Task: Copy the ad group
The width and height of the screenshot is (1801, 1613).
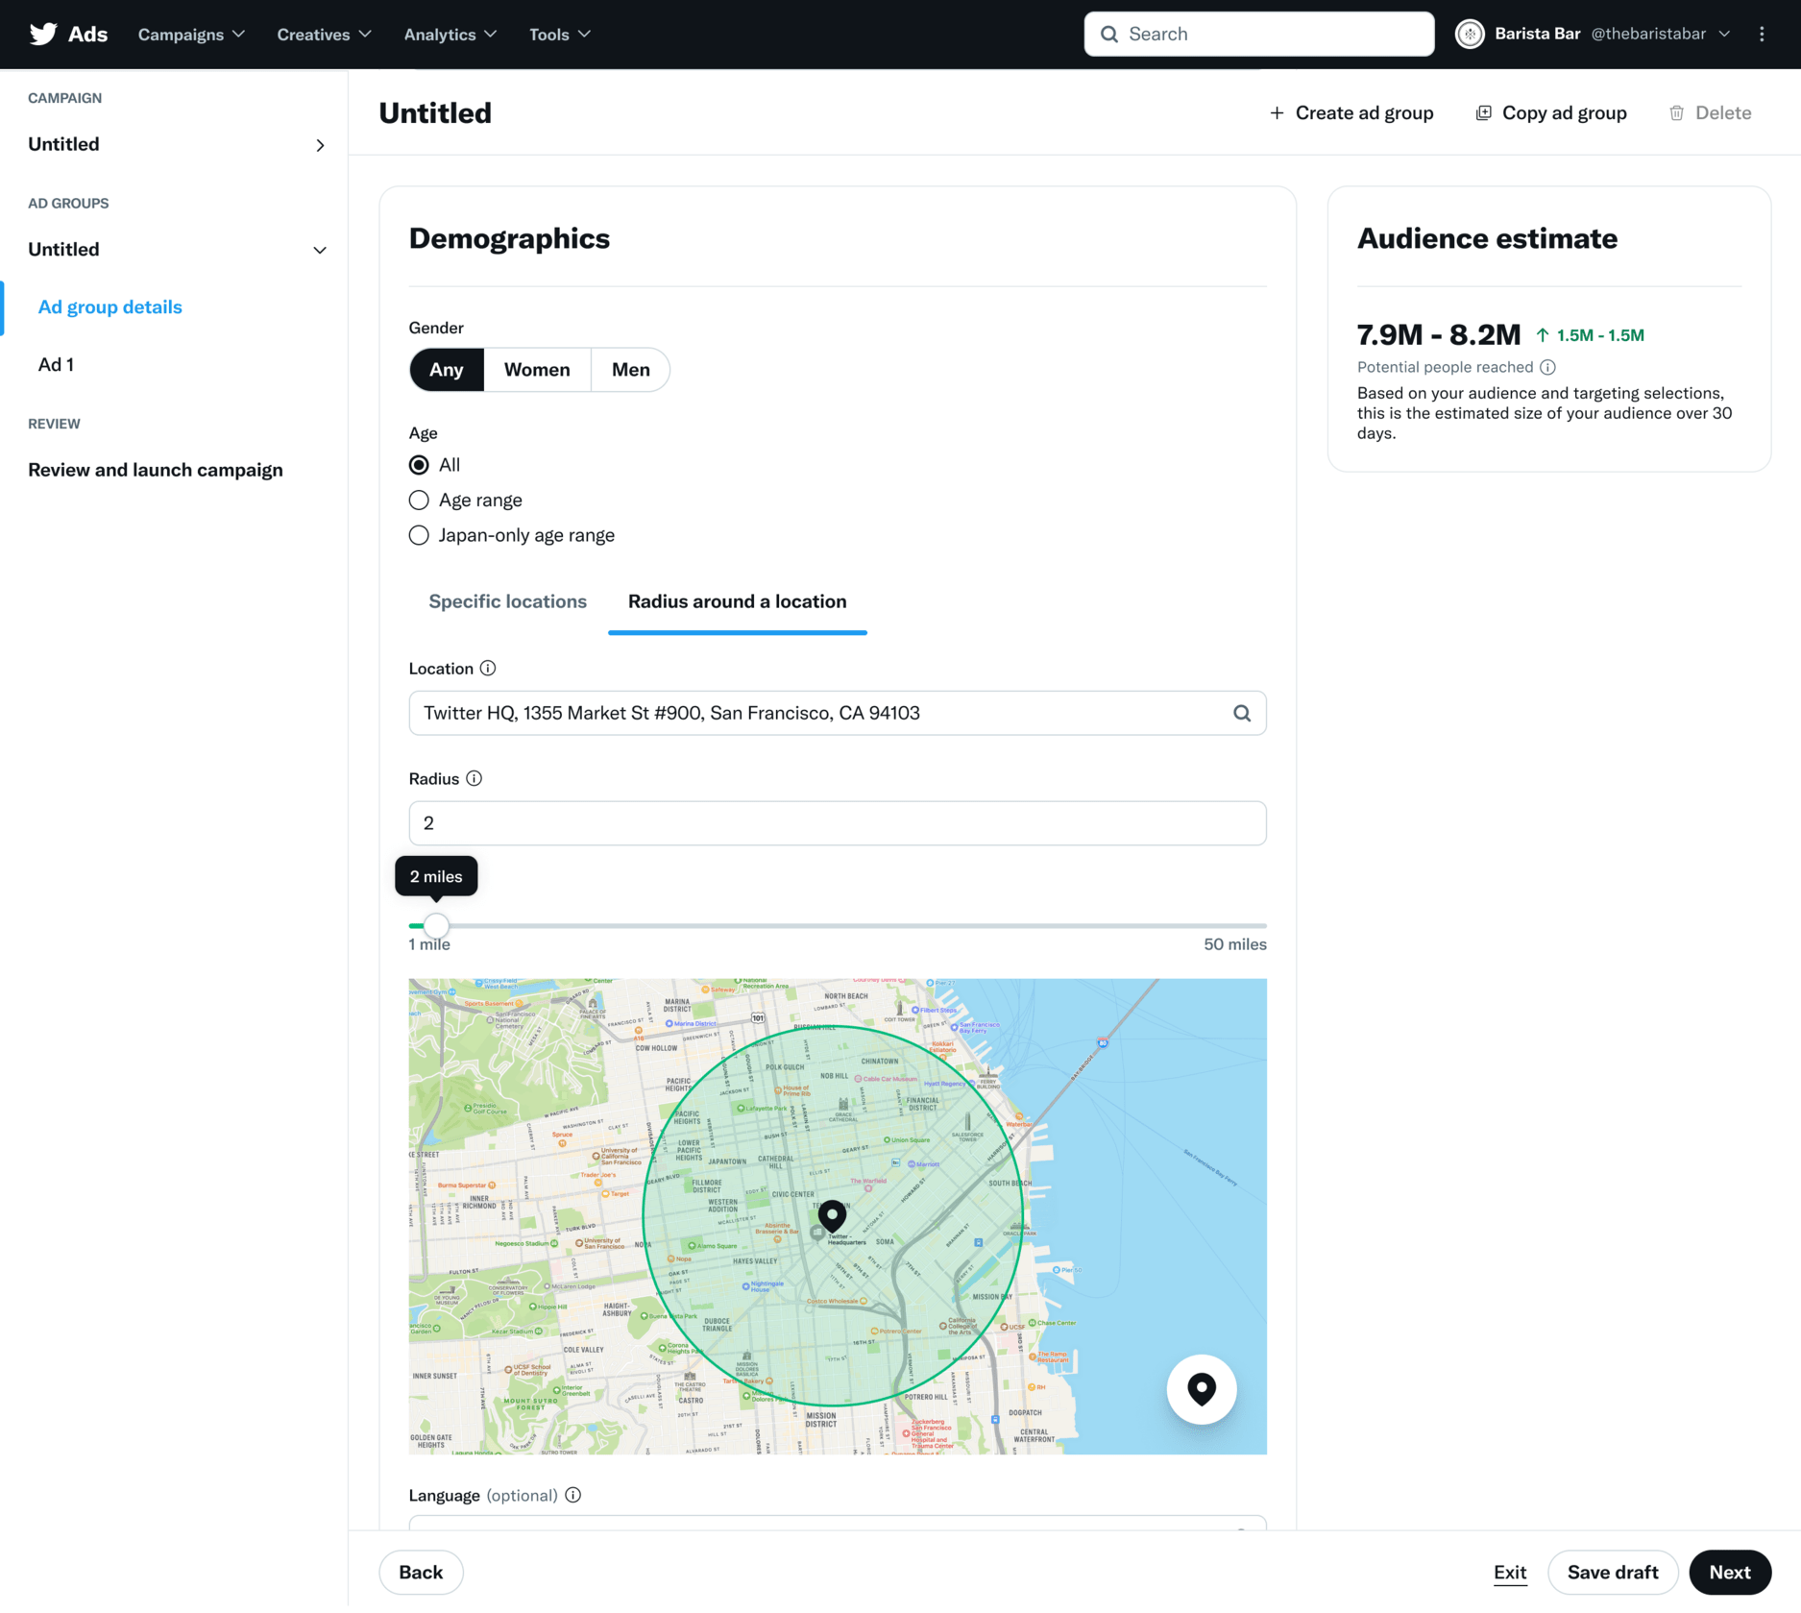Action: point(1550,112)
